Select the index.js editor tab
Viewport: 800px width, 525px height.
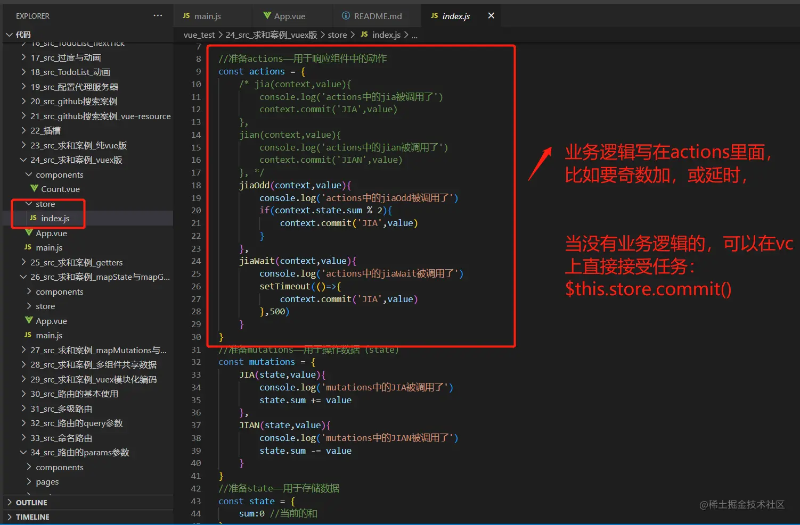tap(456, 16)
